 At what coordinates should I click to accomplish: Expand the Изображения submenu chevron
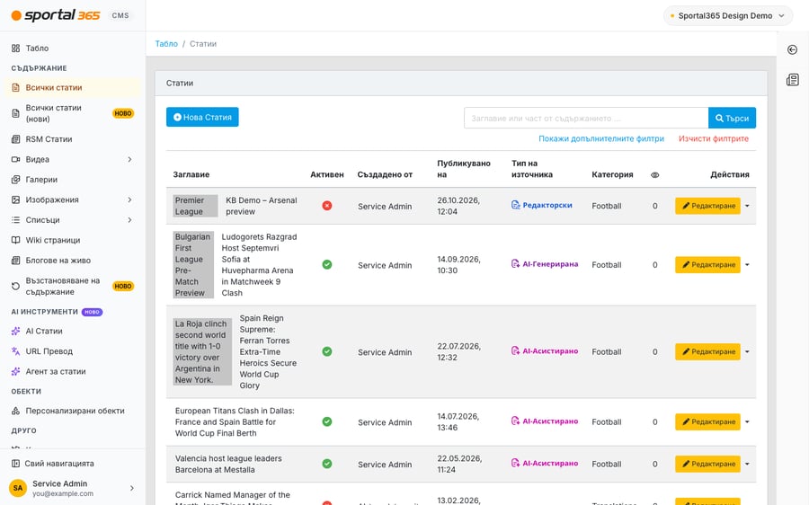129,199
